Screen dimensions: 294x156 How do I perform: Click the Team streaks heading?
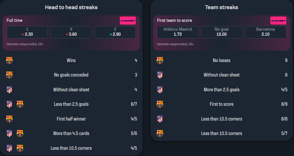[222, 7]
